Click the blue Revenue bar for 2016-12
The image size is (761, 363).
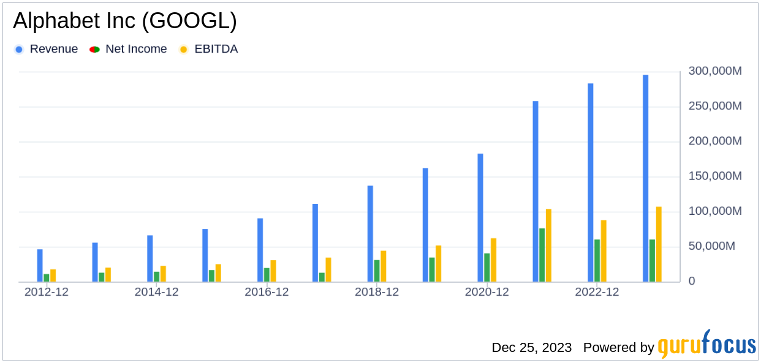pos(260,250)
